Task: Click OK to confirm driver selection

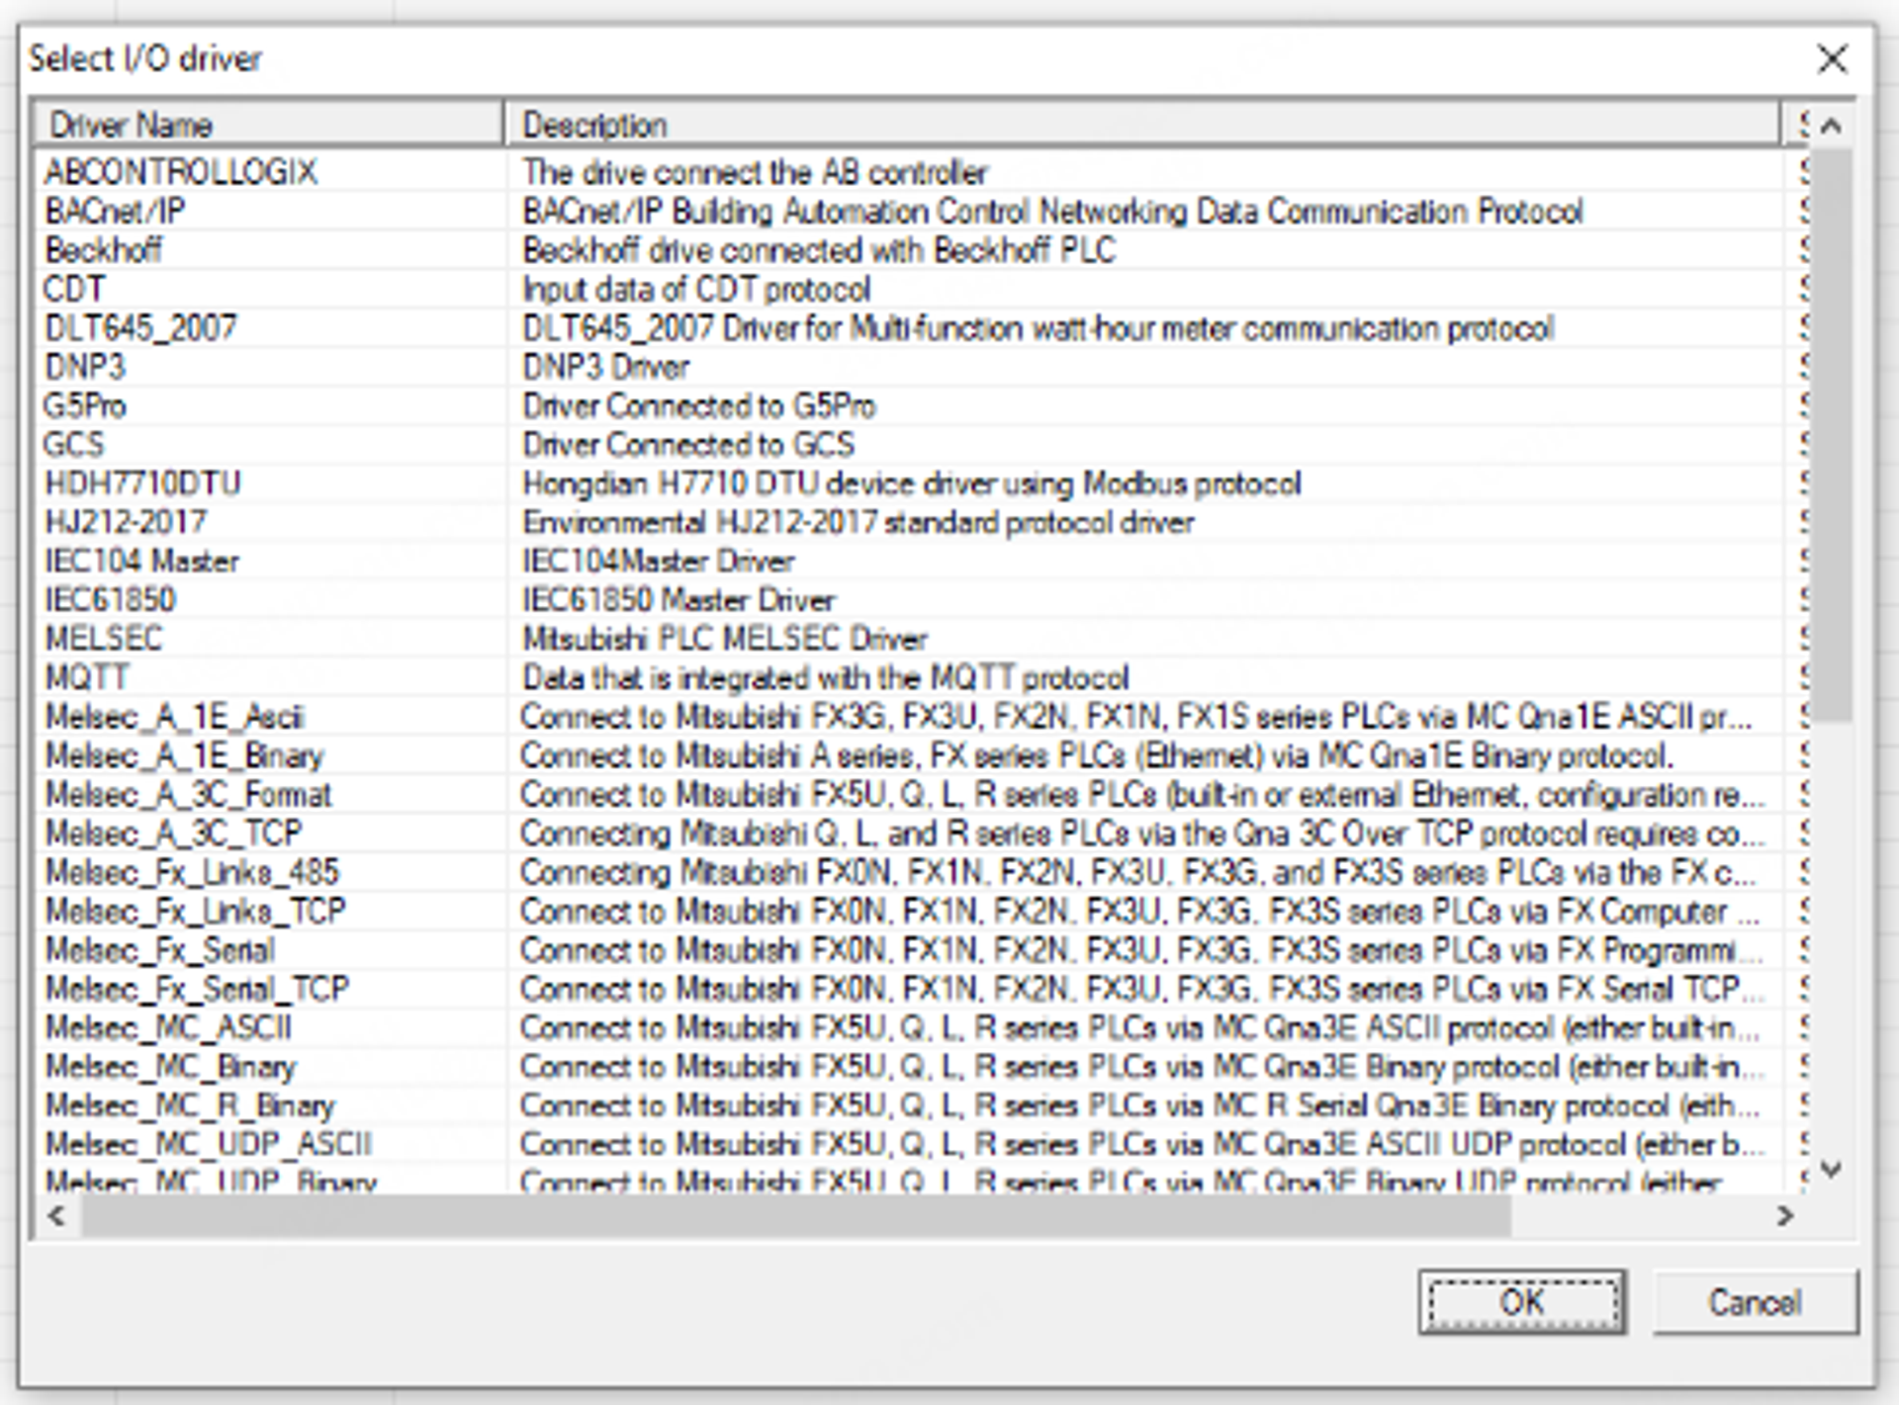Action: [1521, 1302]
